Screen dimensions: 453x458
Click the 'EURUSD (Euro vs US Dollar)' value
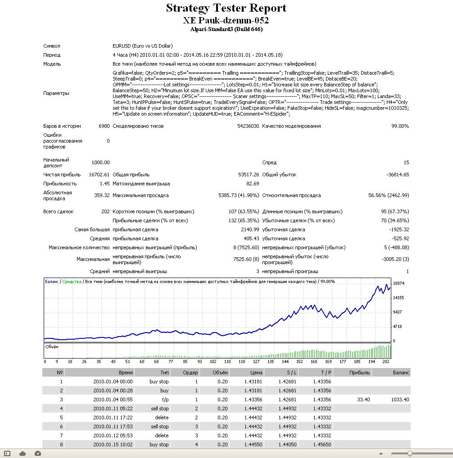(x=143, y=46)
